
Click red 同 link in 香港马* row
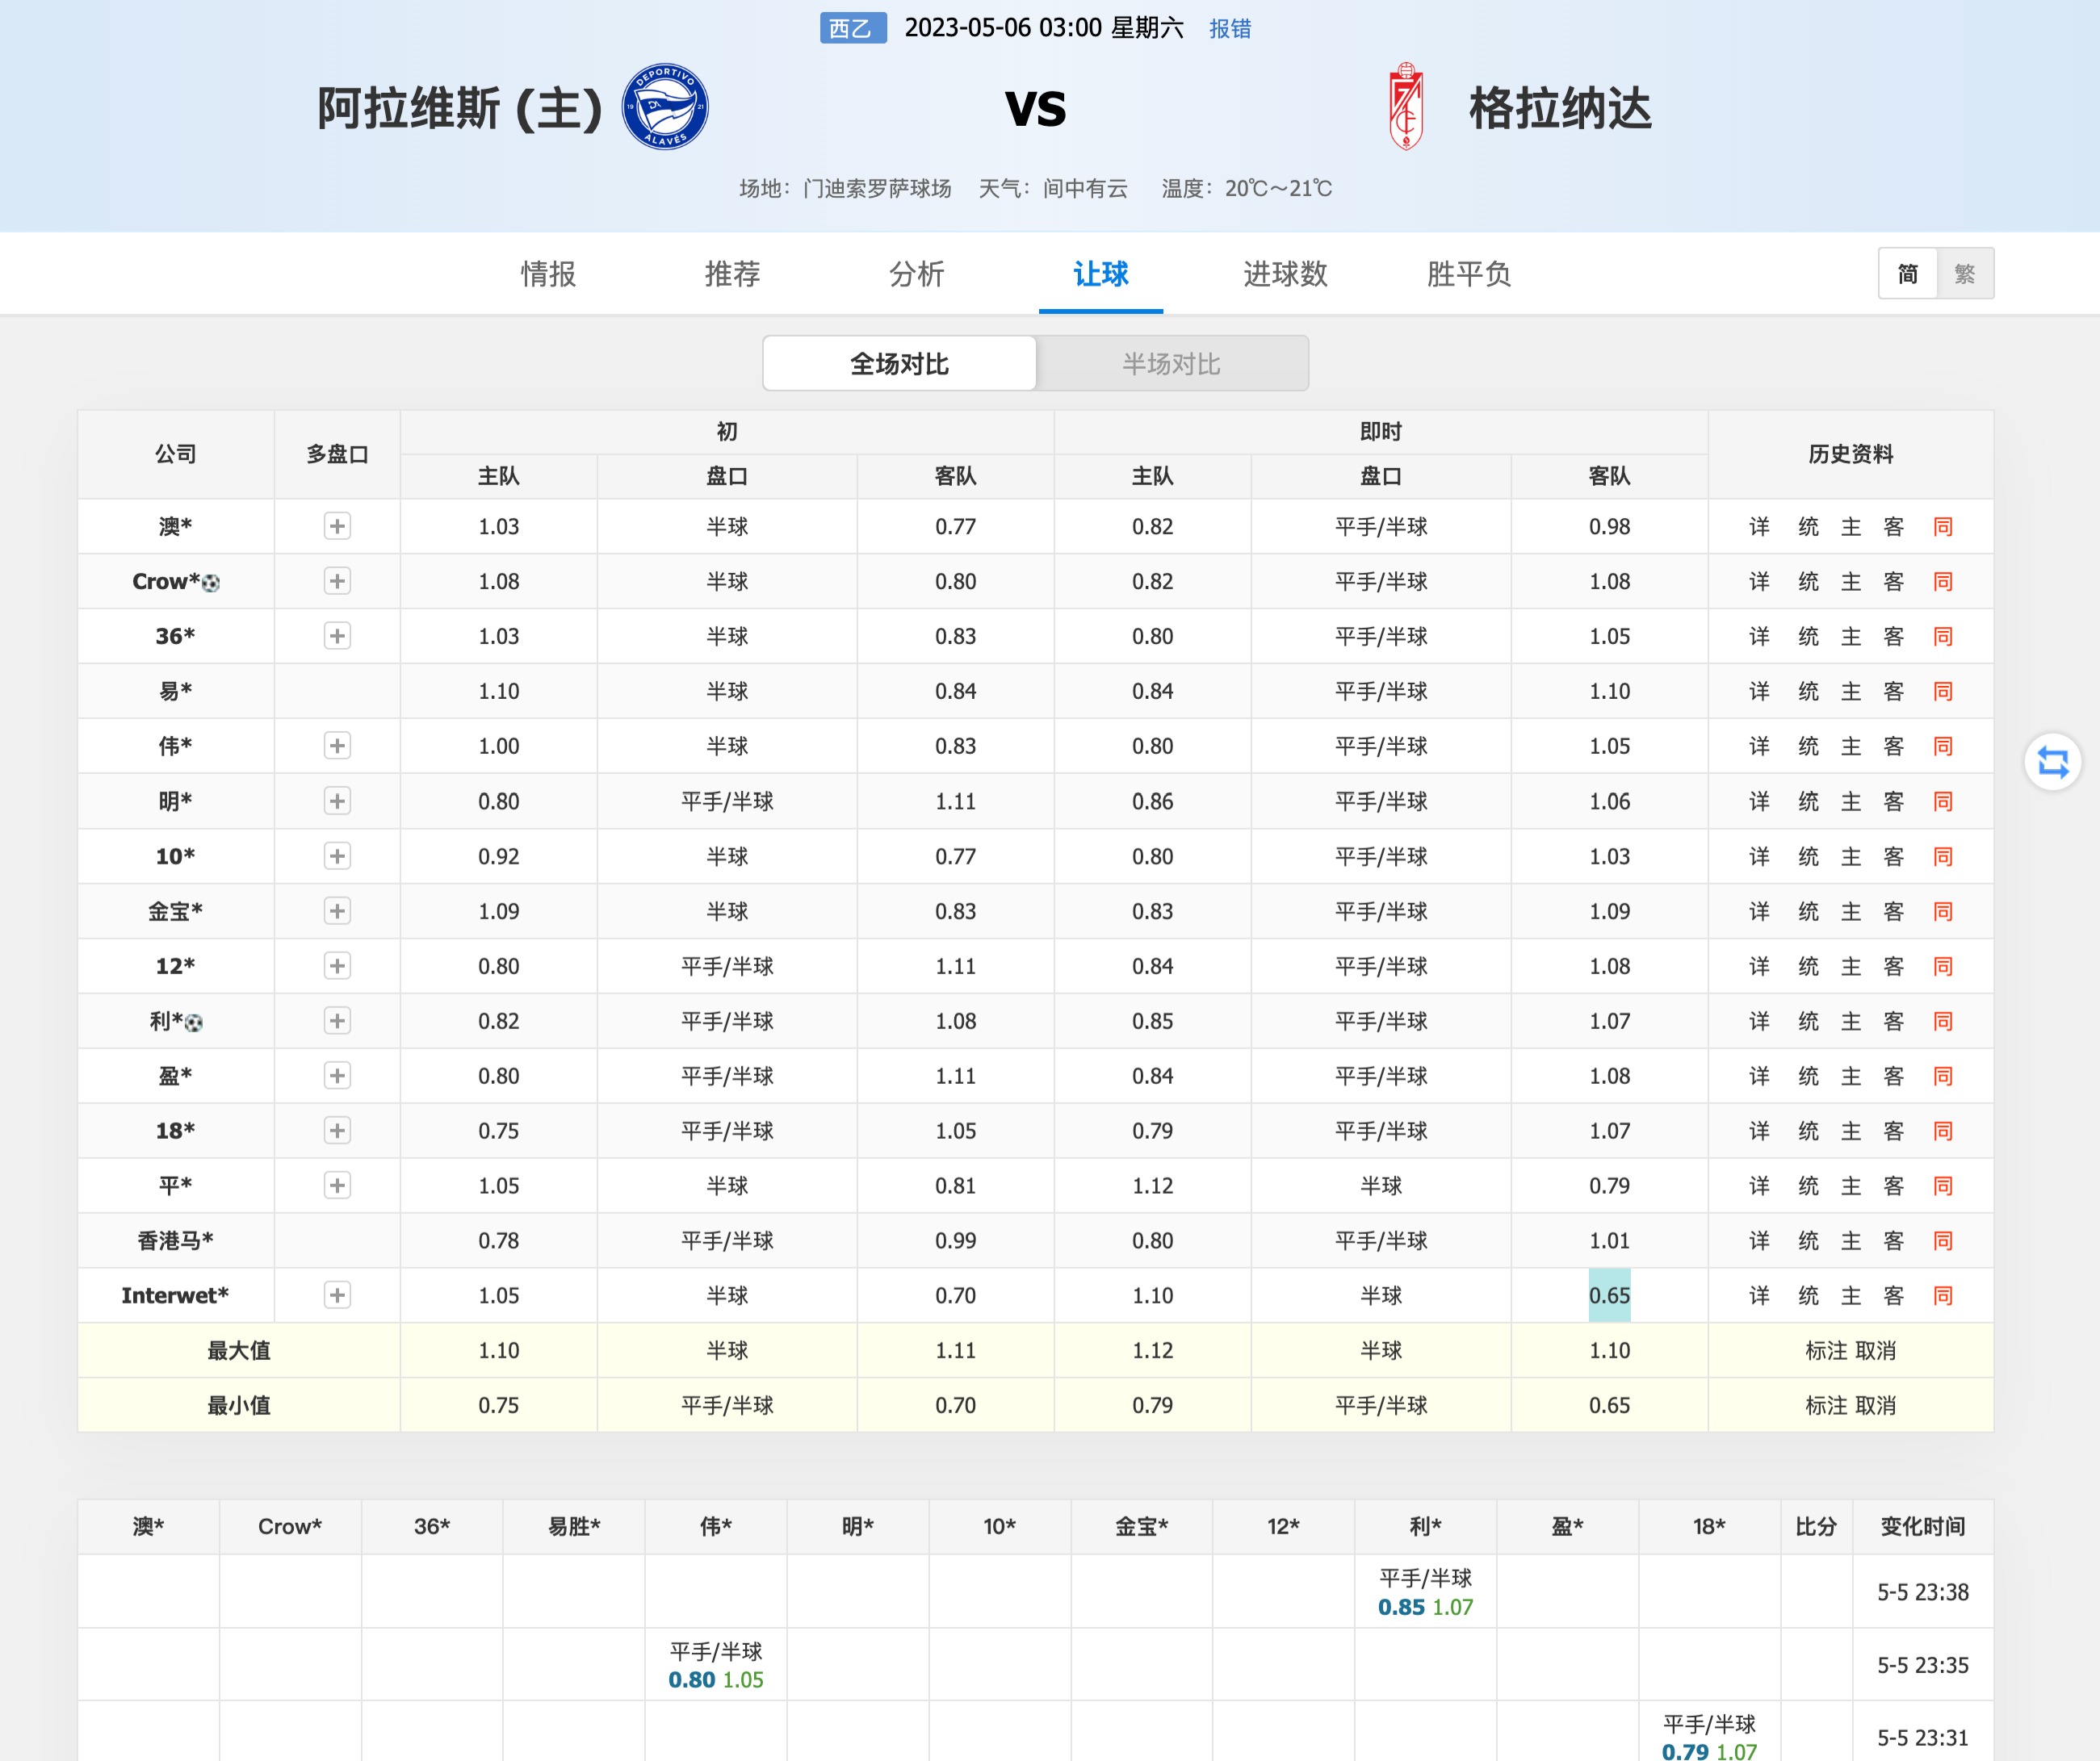click(1942, 1241)
